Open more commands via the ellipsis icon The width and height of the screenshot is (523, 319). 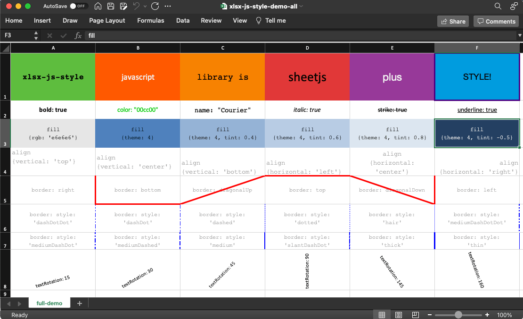[x=168, y=6]
